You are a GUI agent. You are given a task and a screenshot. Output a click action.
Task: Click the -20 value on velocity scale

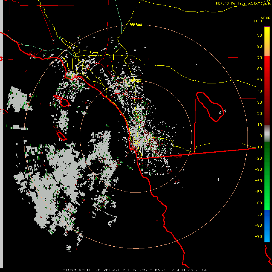point(258,158)
